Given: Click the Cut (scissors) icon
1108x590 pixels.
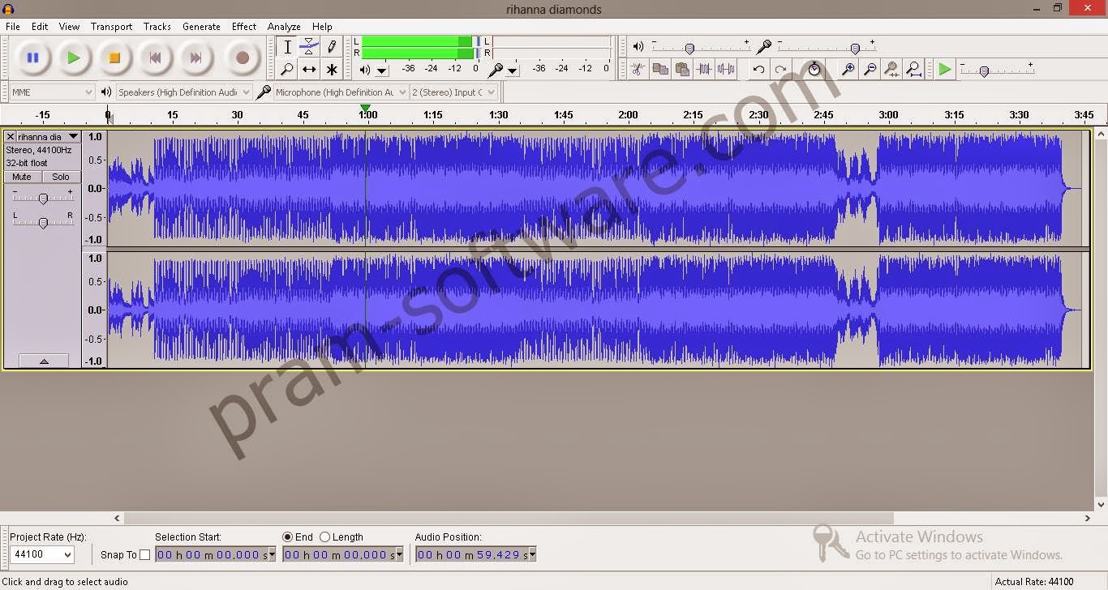Looking at the screenshot, I should 638,70.
